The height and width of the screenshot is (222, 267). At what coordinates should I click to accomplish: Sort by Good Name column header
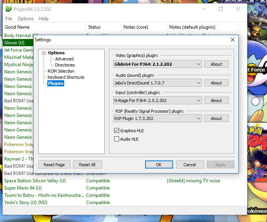click(x=44, y=27)
